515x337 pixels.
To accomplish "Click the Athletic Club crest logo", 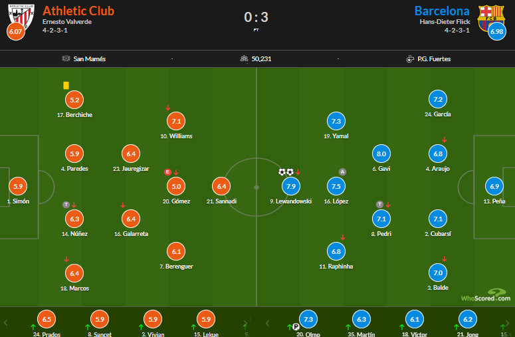I will tap(21, 17).
